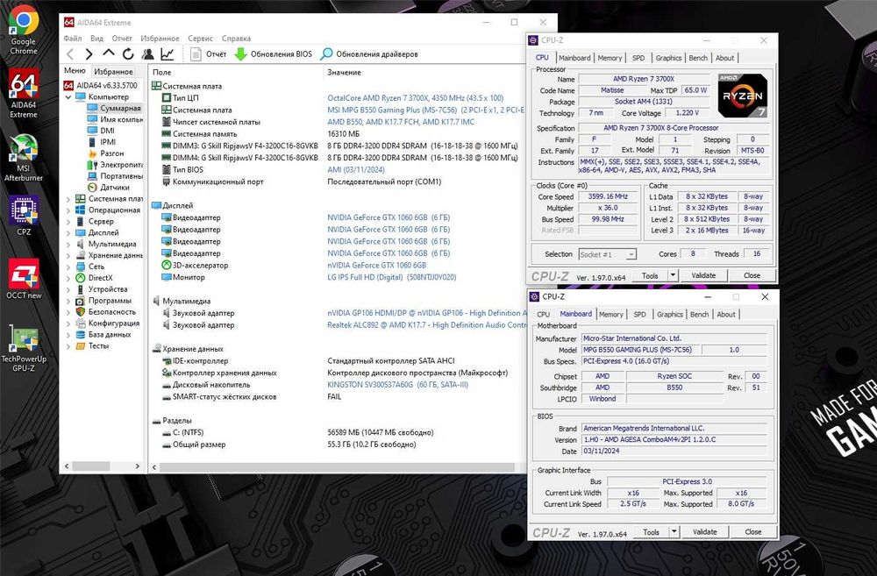Refresh the AIDA64 page
This screenshot has height=576, width=877.
pyautogui.click(x=128, y=54)
